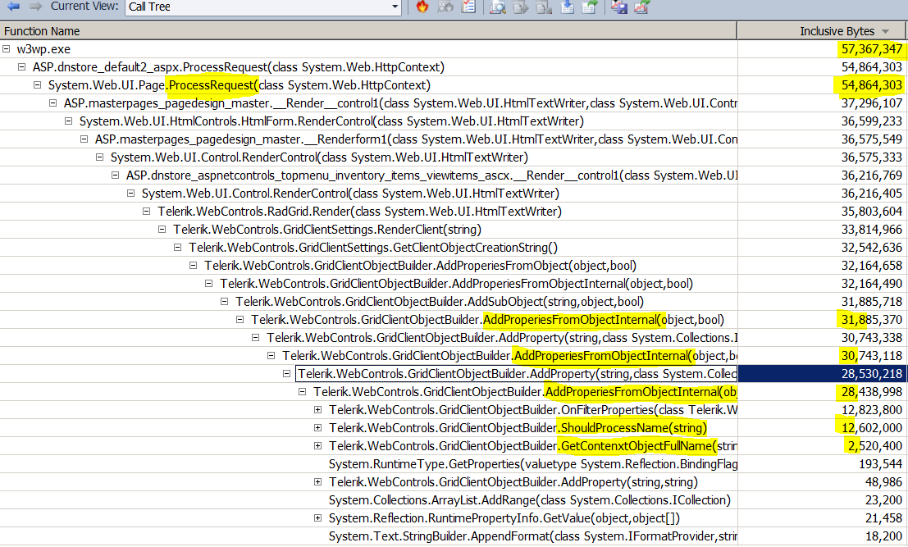The height and width of the screenshot is (547, 908).
Task: Click the blue back navigation arrow
Action: [13, 7]
